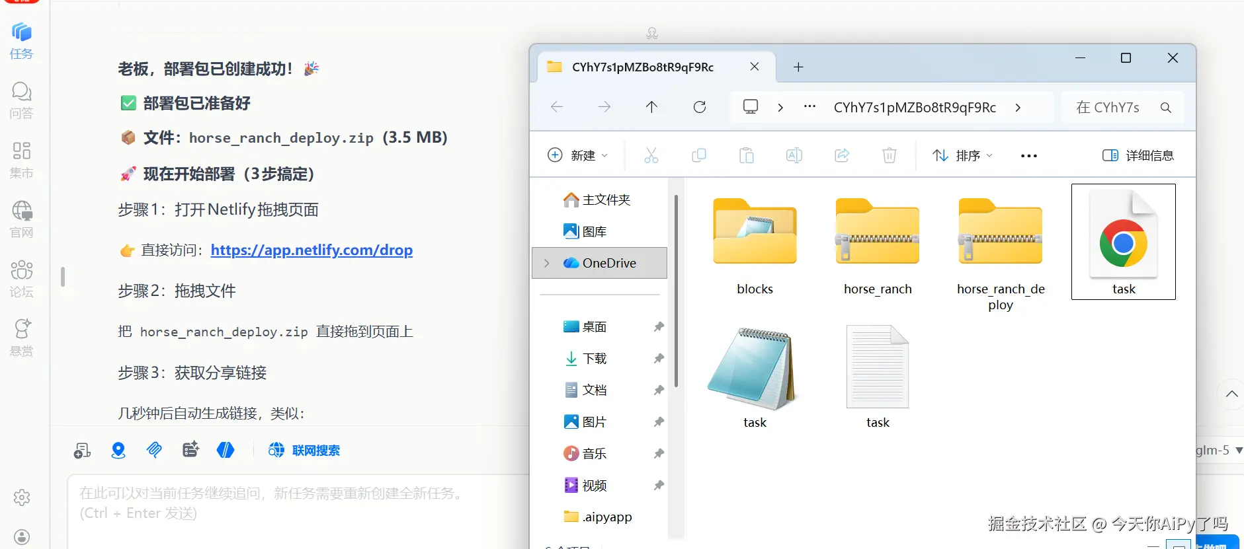Click the blue slanted stripes icon in chat toolbar
1244x549 pixels.
pyautogui.click(x=226, y=451)
